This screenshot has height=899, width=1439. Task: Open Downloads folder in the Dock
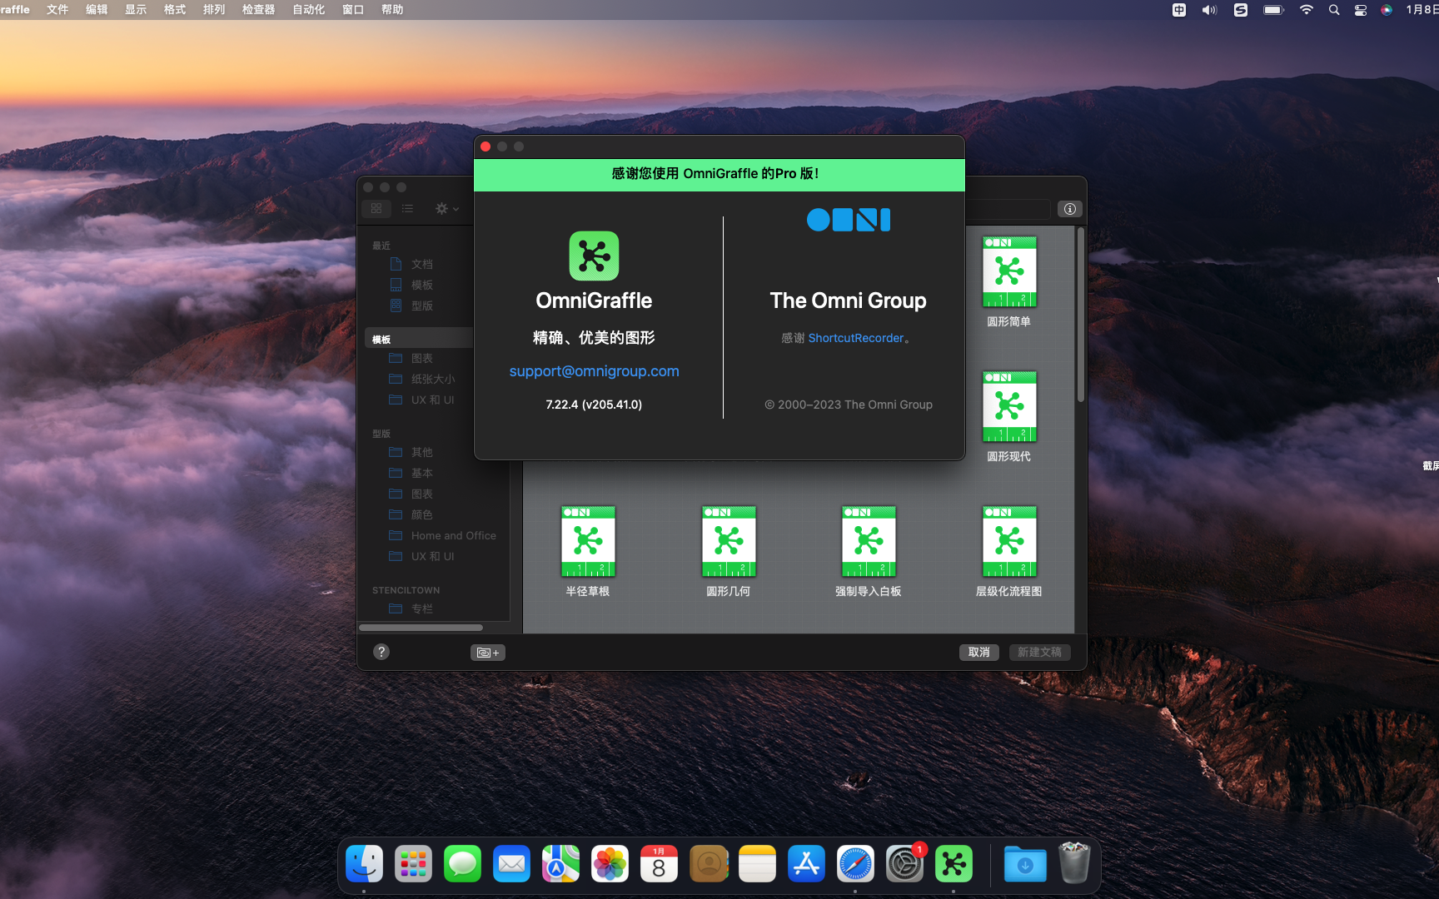click(1025, 864)
